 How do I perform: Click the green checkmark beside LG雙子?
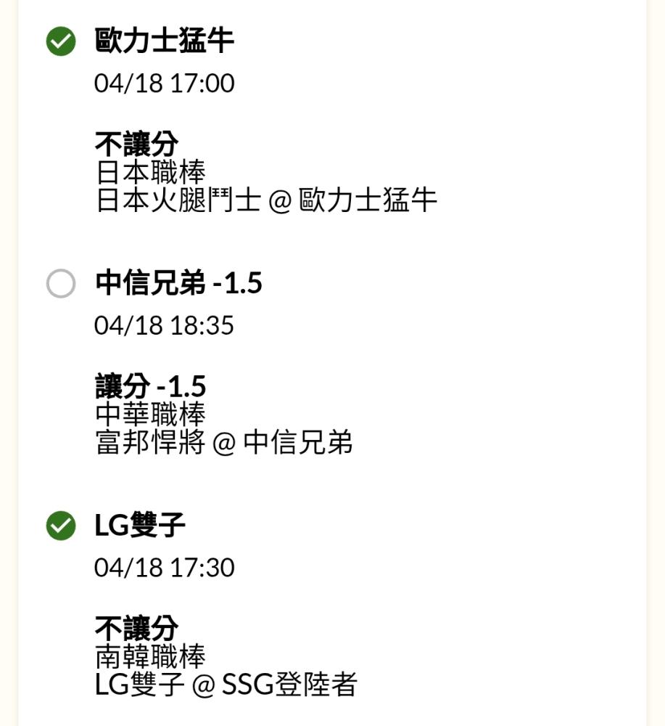pos(61,526)
